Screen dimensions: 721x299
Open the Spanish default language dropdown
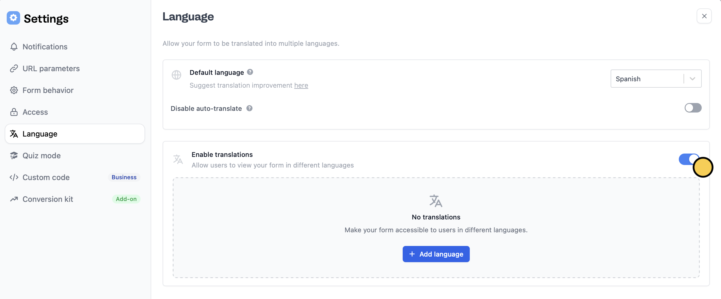tap(656, 79)
